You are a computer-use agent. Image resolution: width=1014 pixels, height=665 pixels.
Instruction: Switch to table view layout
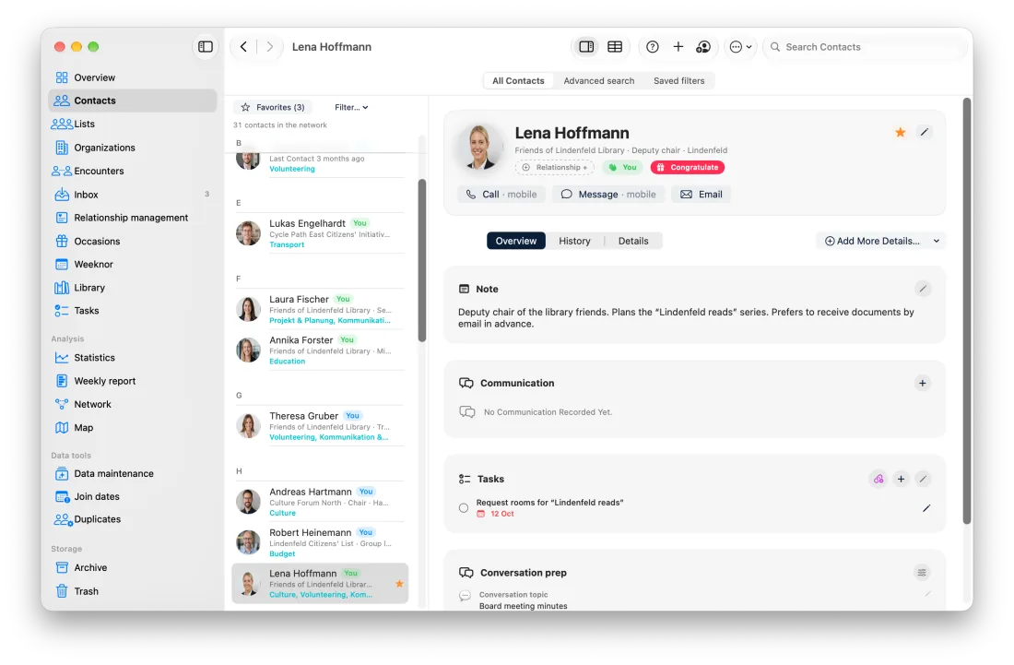point(615,46)
